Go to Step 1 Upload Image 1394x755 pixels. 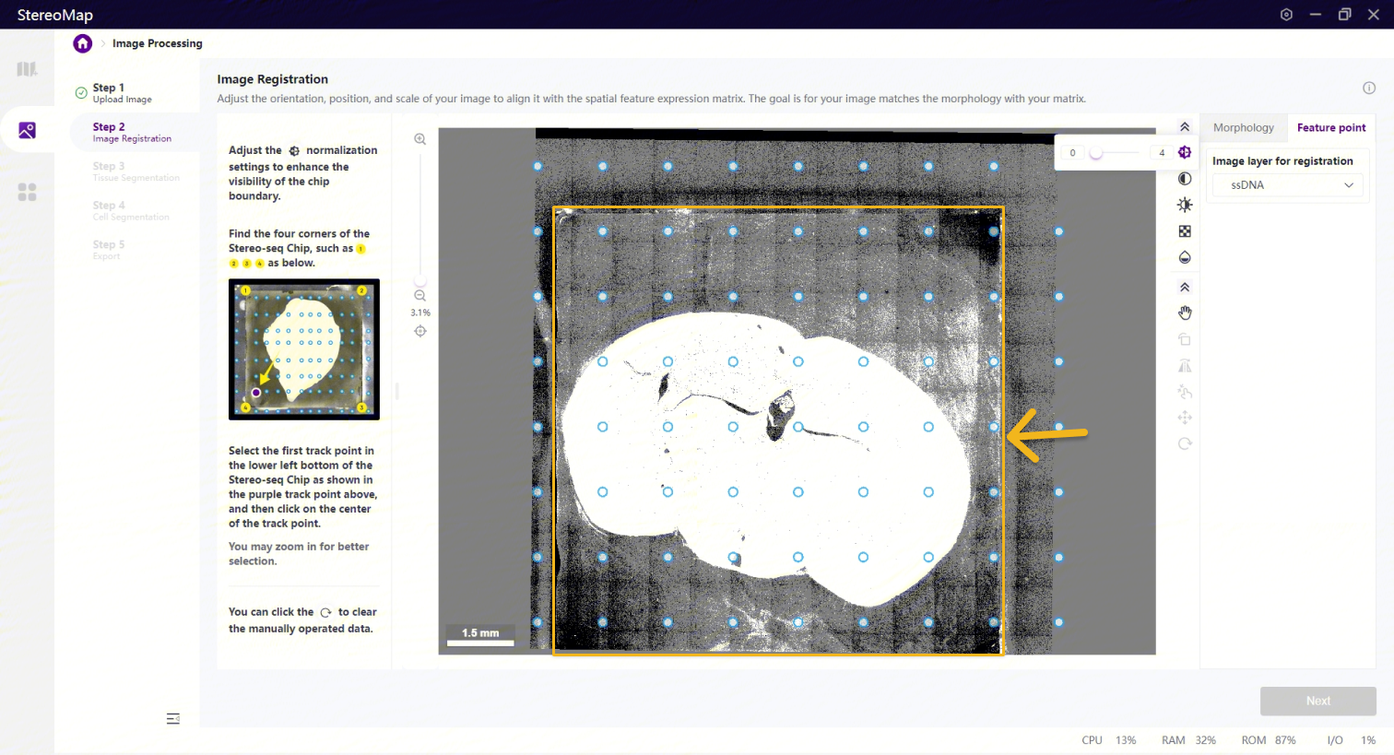[122, 93]
